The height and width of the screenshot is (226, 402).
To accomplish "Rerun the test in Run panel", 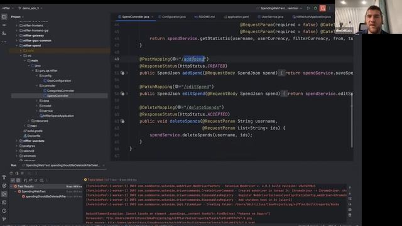I will coord(11,173).
